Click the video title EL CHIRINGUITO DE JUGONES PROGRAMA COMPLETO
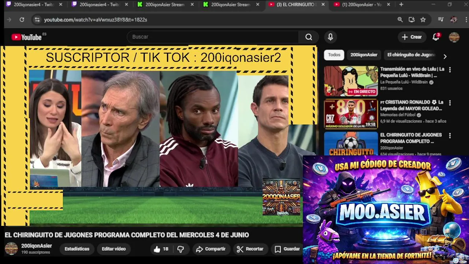 (127, 235)
